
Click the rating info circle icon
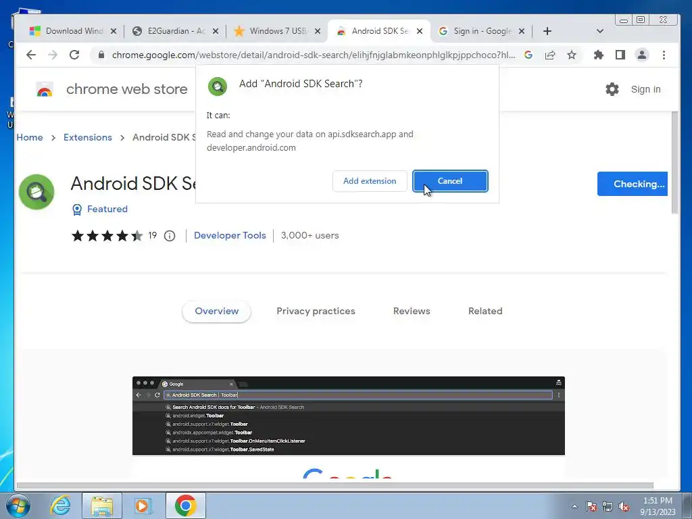pyautogui.click(x=170, y=236)
